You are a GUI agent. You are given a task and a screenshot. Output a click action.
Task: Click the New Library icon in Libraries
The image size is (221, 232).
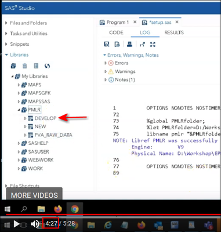13,66
